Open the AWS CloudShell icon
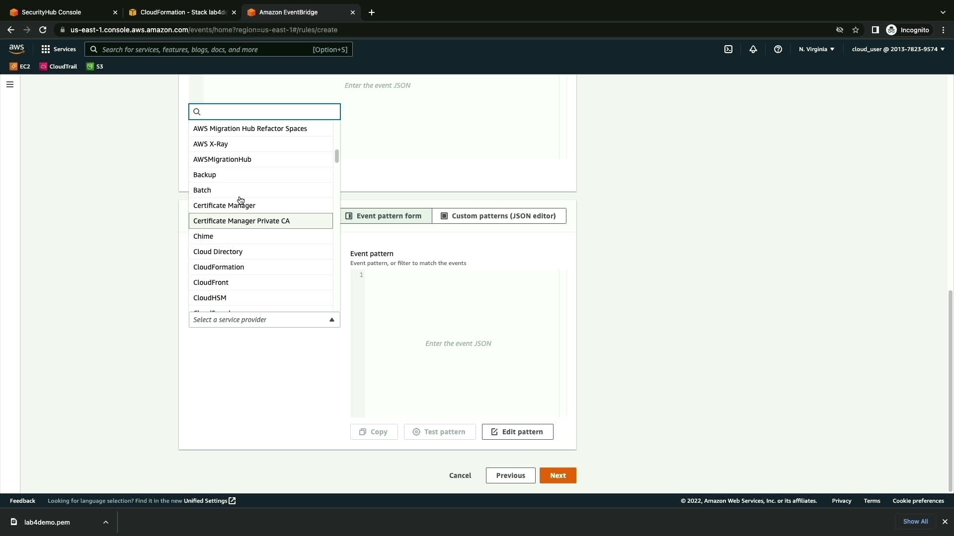The width and height of the screenshot is (954, 536). coord(728,49)
